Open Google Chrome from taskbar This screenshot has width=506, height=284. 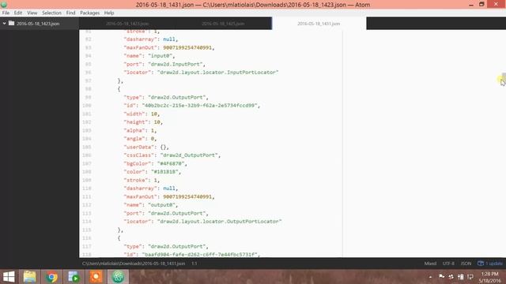tap(51, 277)
